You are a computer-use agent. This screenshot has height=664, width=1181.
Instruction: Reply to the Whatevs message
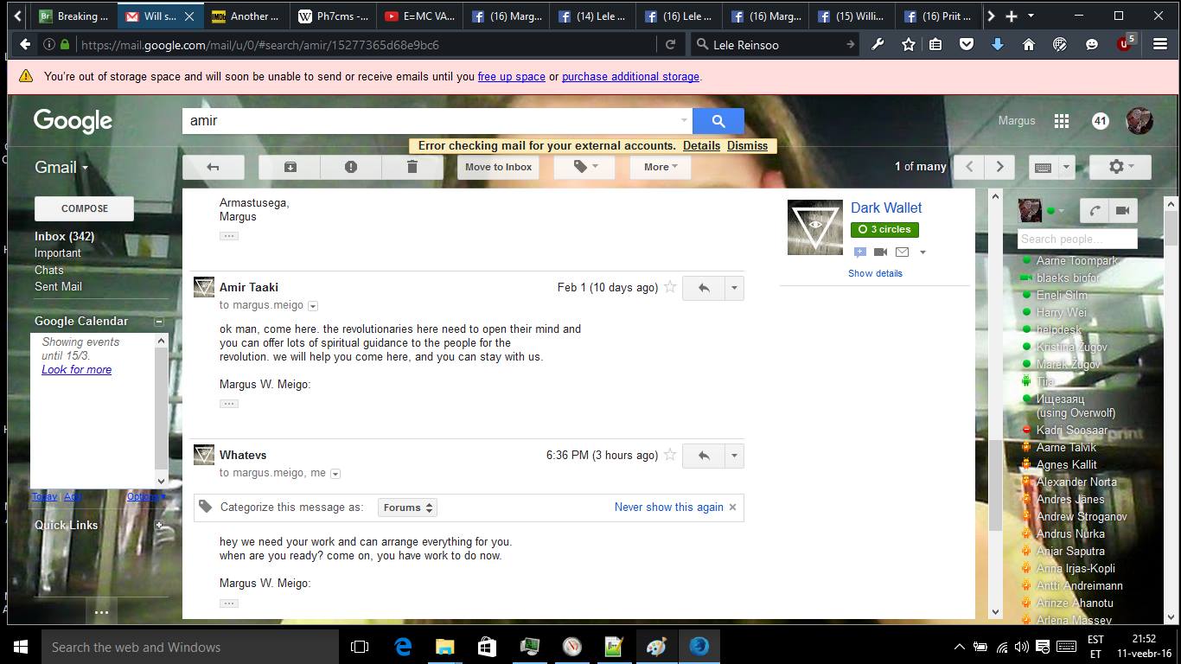click(x=704, y=456)
